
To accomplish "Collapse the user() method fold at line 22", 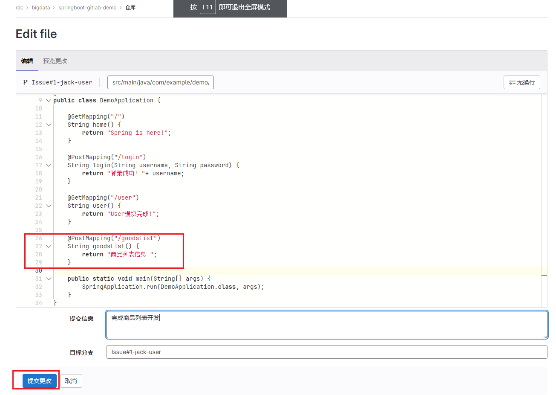I will [49, 206].
